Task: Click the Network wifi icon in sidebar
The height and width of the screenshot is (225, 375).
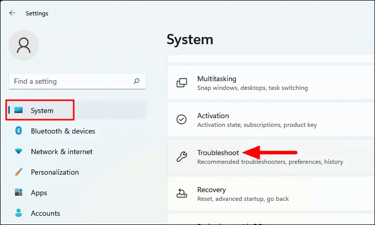Action: tap(19, 151)
